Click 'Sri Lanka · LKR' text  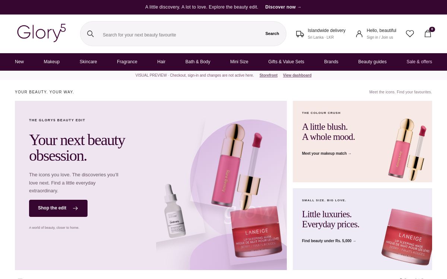321,38
